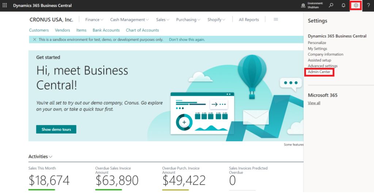Open Bank Accounts
This screenshot has height=194, width=374.
tap(106, 30)
